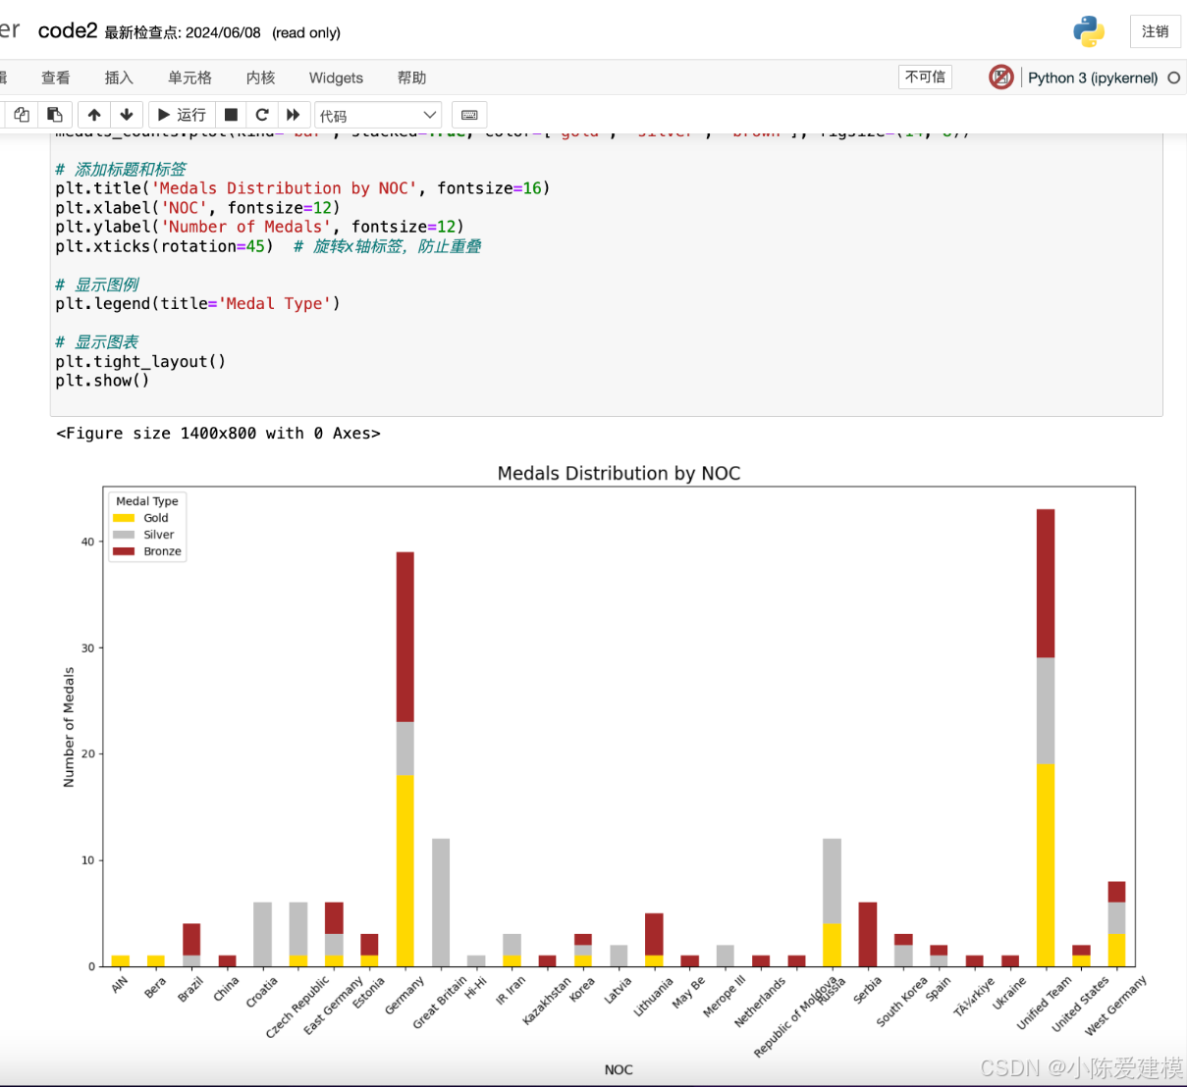The height and width of the screenshot is (1087, 1187).
Task: Open the 插入 menu
Action: 119,78
